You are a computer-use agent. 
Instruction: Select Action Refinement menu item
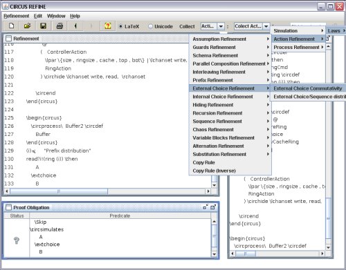click(298, 39)
